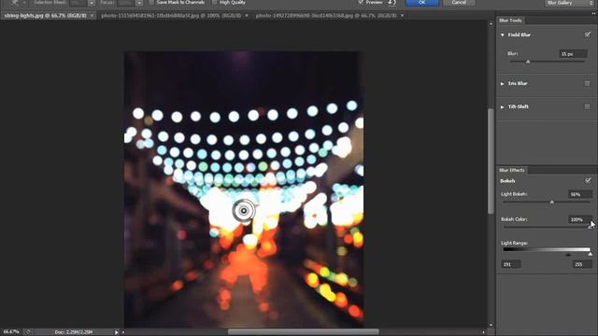Screen dimensions: 598x336
Task: Click the 66.67% zoom level field
Action: [x=11, y=332]
